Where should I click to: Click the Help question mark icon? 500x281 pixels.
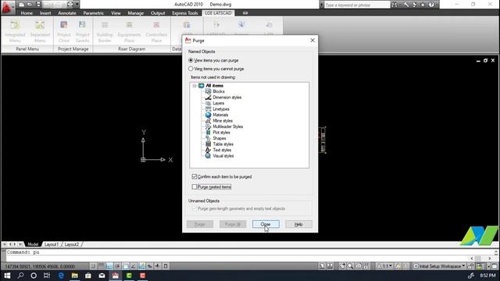[x=431, y=5]
